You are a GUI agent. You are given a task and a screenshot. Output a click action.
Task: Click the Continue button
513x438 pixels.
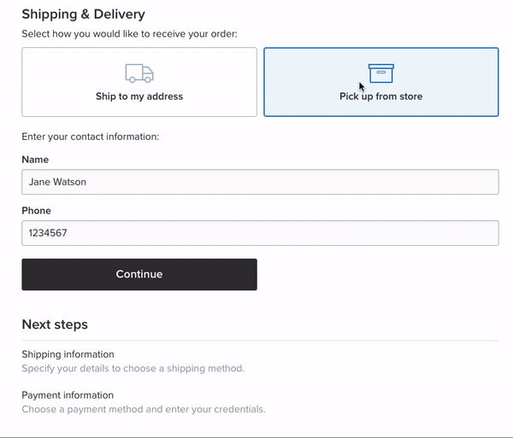pyautogui.click(x=139, y=274)
